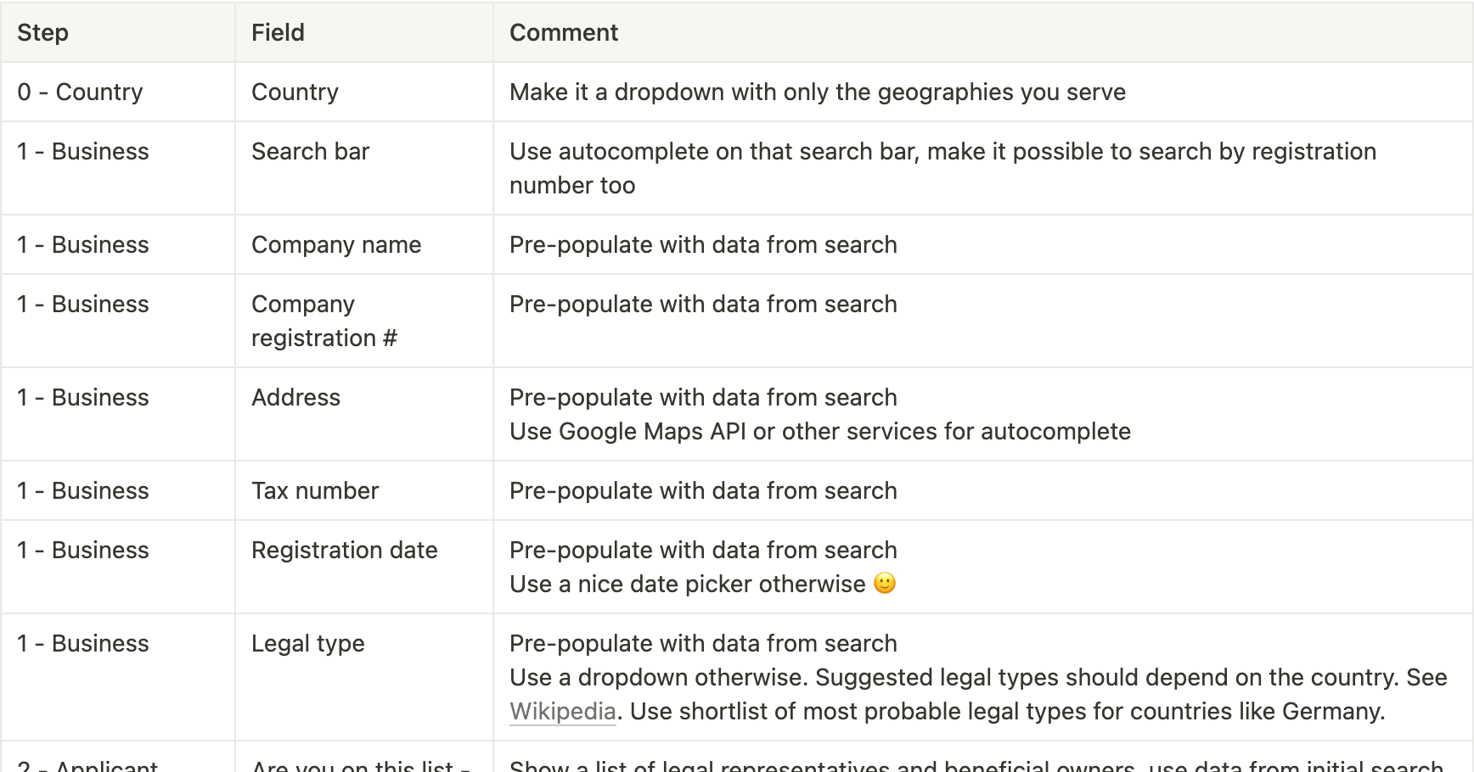Click the Address field cell

(363, 414)
